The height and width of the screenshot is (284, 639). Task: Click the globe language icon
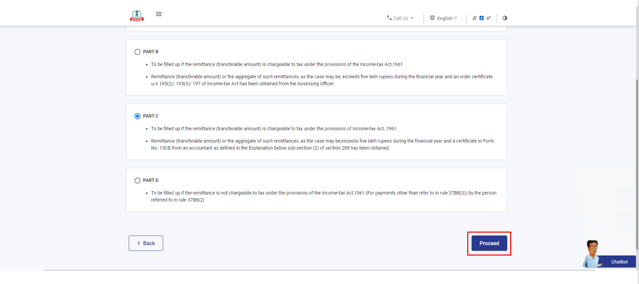point(432,18)
